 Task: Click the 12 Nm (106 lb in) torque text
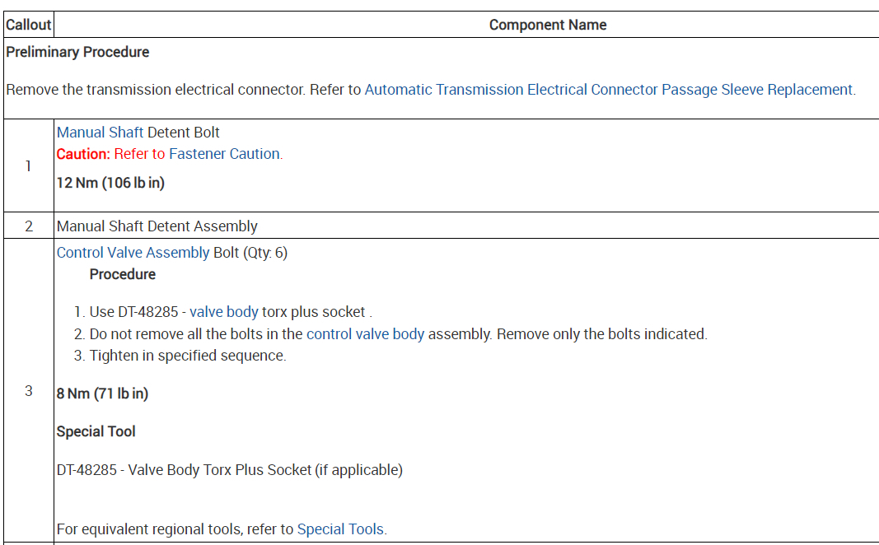pyautogui.click(x=110, y=184)
